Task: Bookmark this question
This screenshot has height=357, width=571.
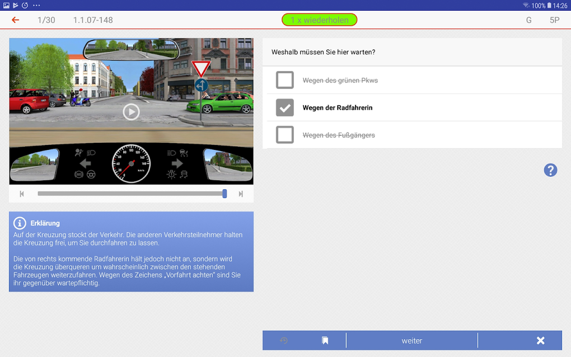Action: pos(325,341)
